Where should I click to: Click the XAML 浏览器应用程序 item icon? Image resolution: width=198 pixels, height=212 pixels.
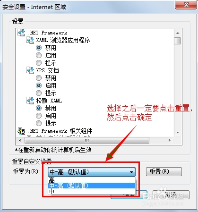tap(30, 40)
